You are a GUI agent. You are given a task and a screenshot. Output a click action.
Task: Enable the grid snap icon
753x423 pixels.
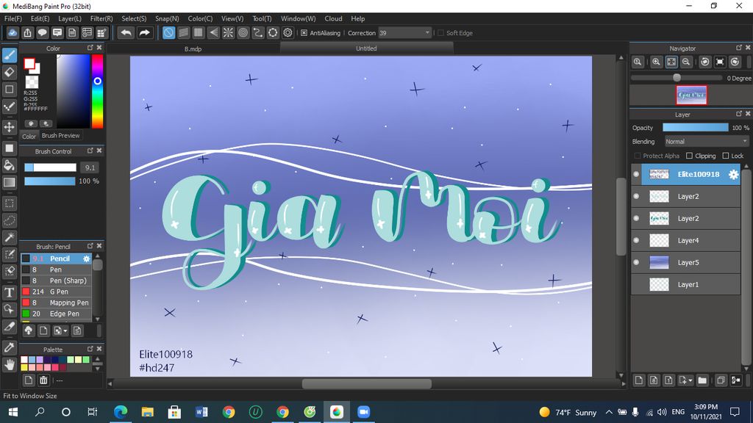[x=199, y=32]
